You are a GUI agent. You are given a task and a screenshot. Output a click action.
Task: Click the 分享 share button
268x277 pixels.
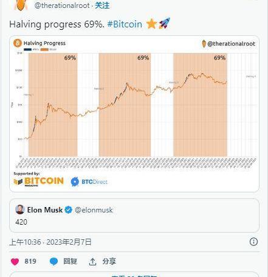pyautogui.click(x=109, y=261)
